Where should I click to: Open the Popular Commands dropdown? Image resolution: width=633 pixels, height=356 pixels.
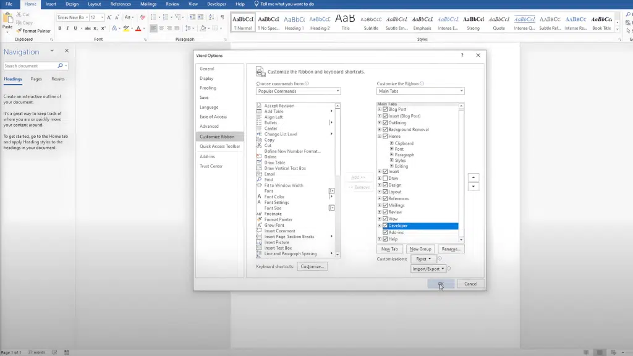[297, 91]
